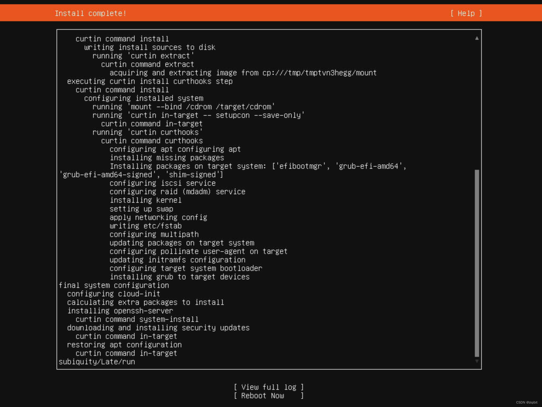Screen dimensions: 542x407
Task: Click the 'subiquity/Late/run' log line
Action: tap(97, 362)
